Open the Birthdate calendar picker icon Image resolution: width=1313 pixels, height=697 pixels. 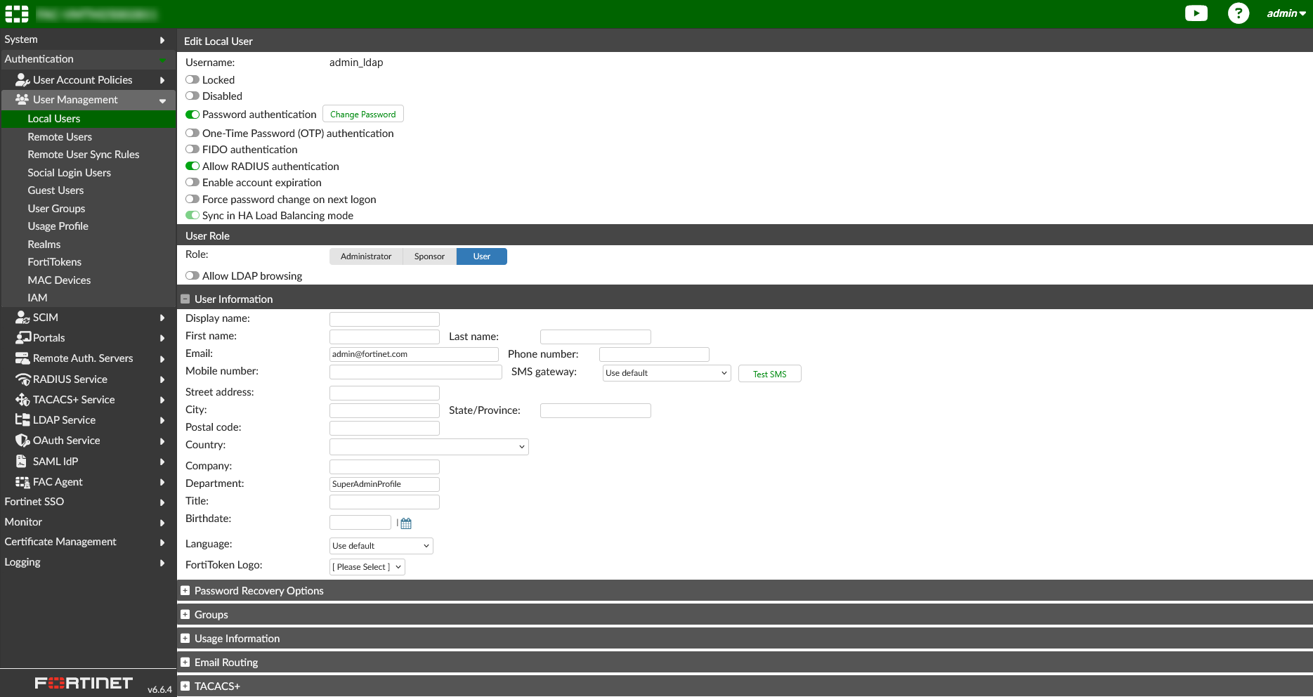406,523
